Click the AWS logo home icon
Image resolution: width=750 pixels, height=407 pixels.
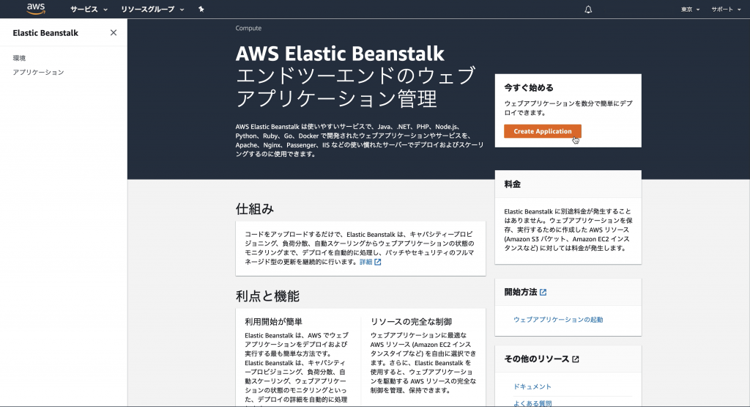coord(36,9)
